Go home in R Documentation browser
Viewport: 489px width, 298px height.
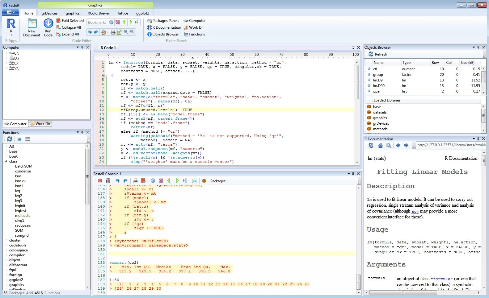(x=380, y=145)
